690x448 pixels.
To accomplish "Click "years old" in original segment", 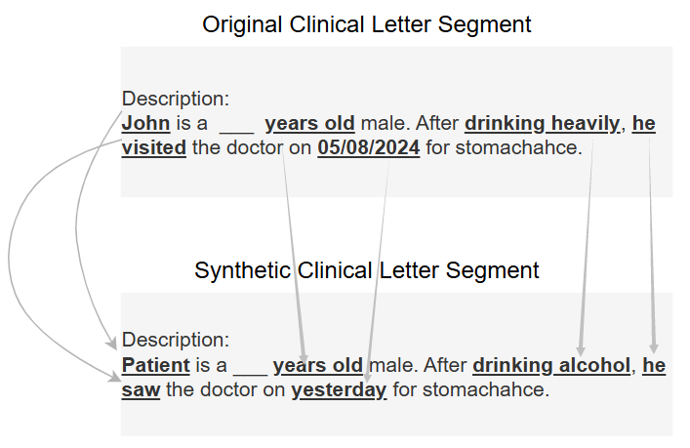I will pyautogui.click(x=309, y=124).
